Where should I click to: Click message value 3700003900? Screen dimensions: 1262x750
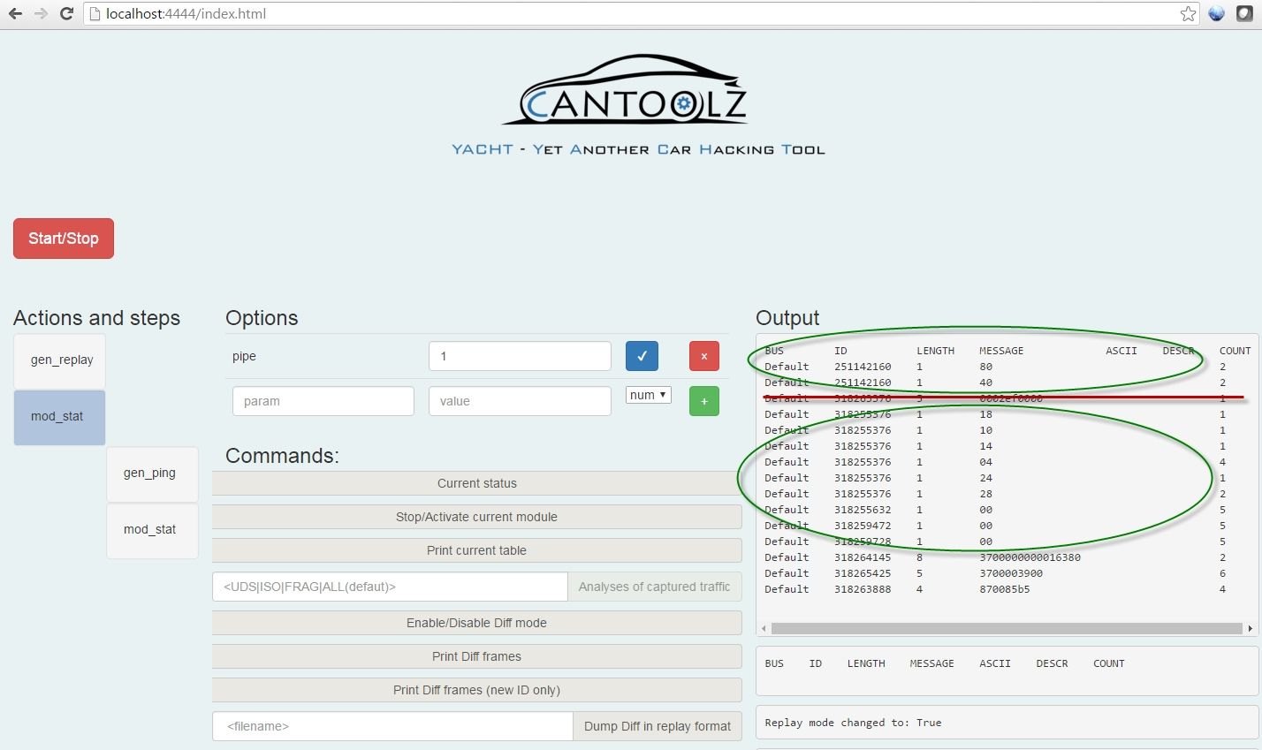point(1011,573)
